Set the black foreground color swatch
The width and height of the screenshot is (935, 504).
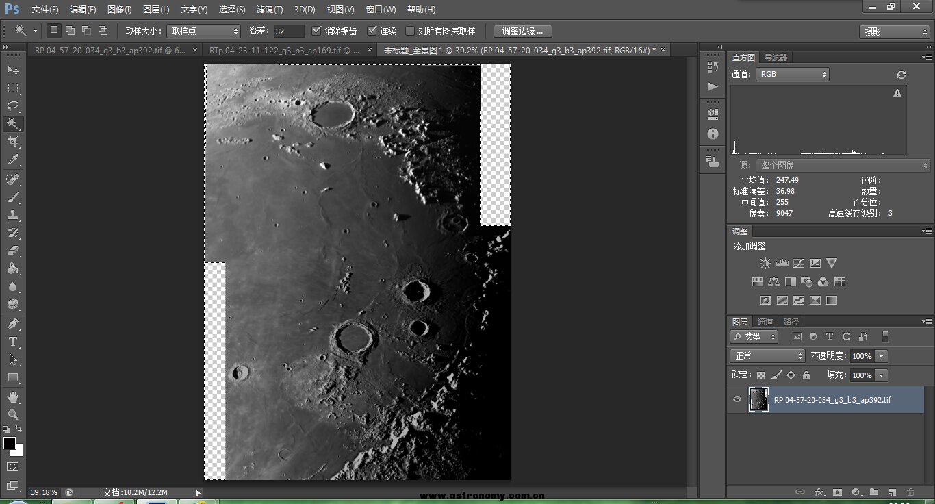(x=9, y=443)
